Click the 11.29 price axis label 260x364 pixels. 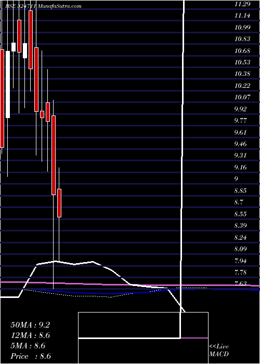pyautogui.click(x=242, y=4)
